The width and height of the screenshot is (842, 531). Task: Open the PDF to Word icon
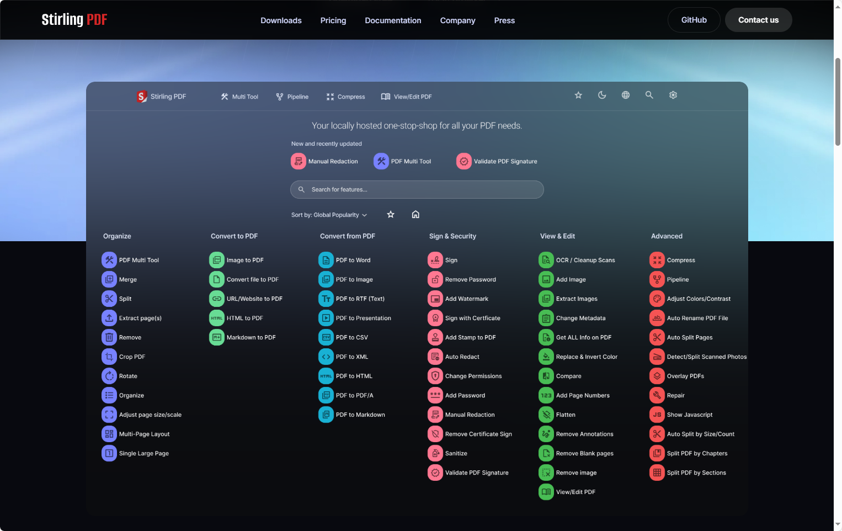click(326, 260)
